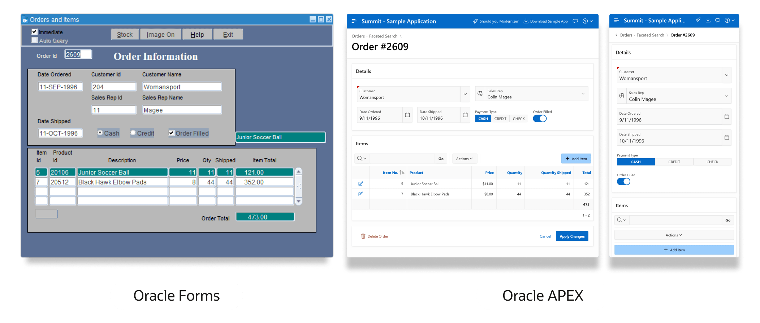Open Date Ordered calendar in narrow APEX
This screenshot has height=323, width=760.
(x=727, y=117)
